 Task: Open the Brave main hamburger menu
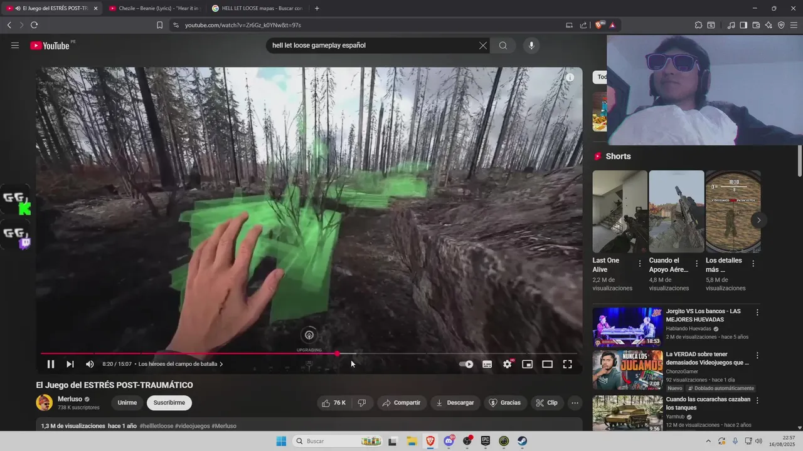pyautogui.click(x=794, y=25)
